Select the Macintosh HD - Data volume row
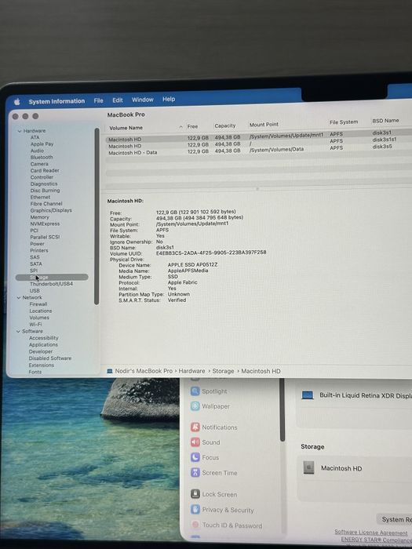The width and height of the screenshot is (412, 549). click(258, 151)
